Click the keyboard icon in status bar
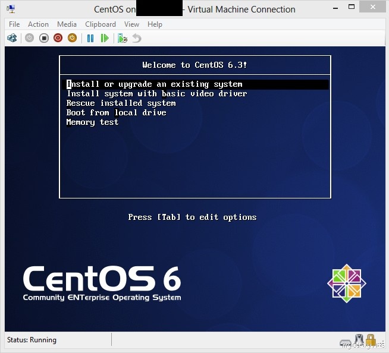Image resolution: width=389 pixels, height=353 pixels. click(x=346, y=343)
